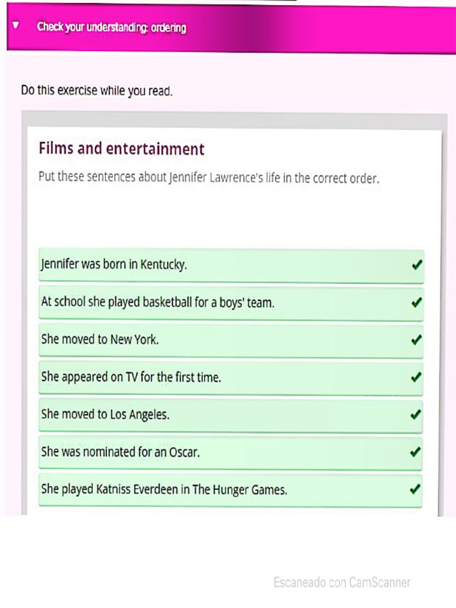Screen dimensions: 456x608
Task: Click the 'Do this exercise while you read' text
Action: 97,91
